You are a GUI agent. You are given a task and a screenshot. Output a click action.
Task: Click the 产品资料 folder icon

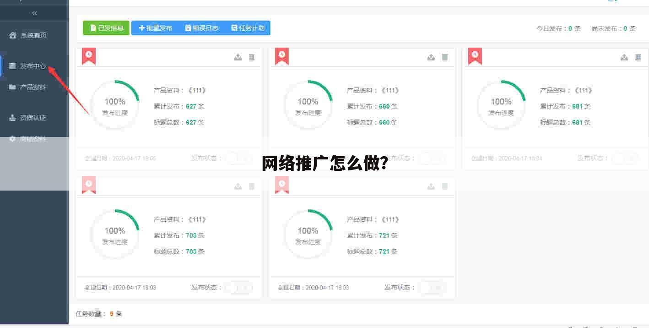coord(12,87)
